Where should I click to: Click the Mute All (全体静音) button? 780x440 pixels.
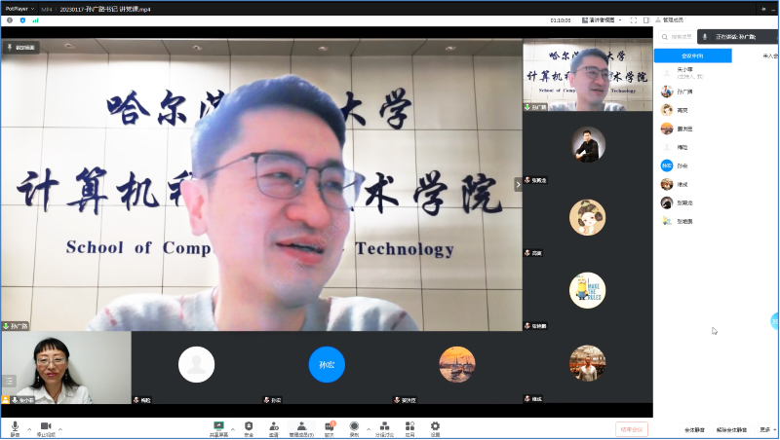point(695,429)
